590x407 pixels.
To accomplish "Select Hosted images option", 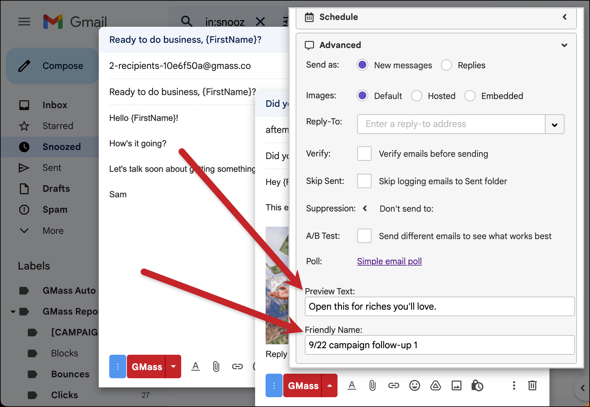I will pos(417,96).
